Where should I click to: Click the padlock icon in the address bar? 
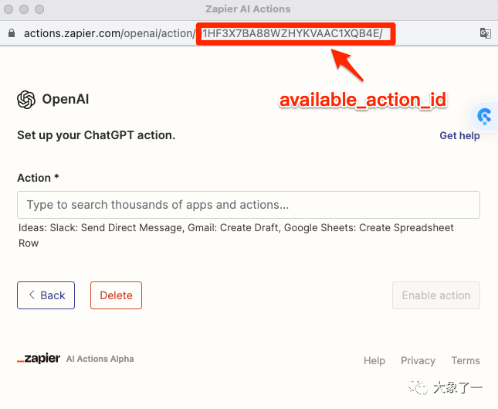[x=12, y=33]
